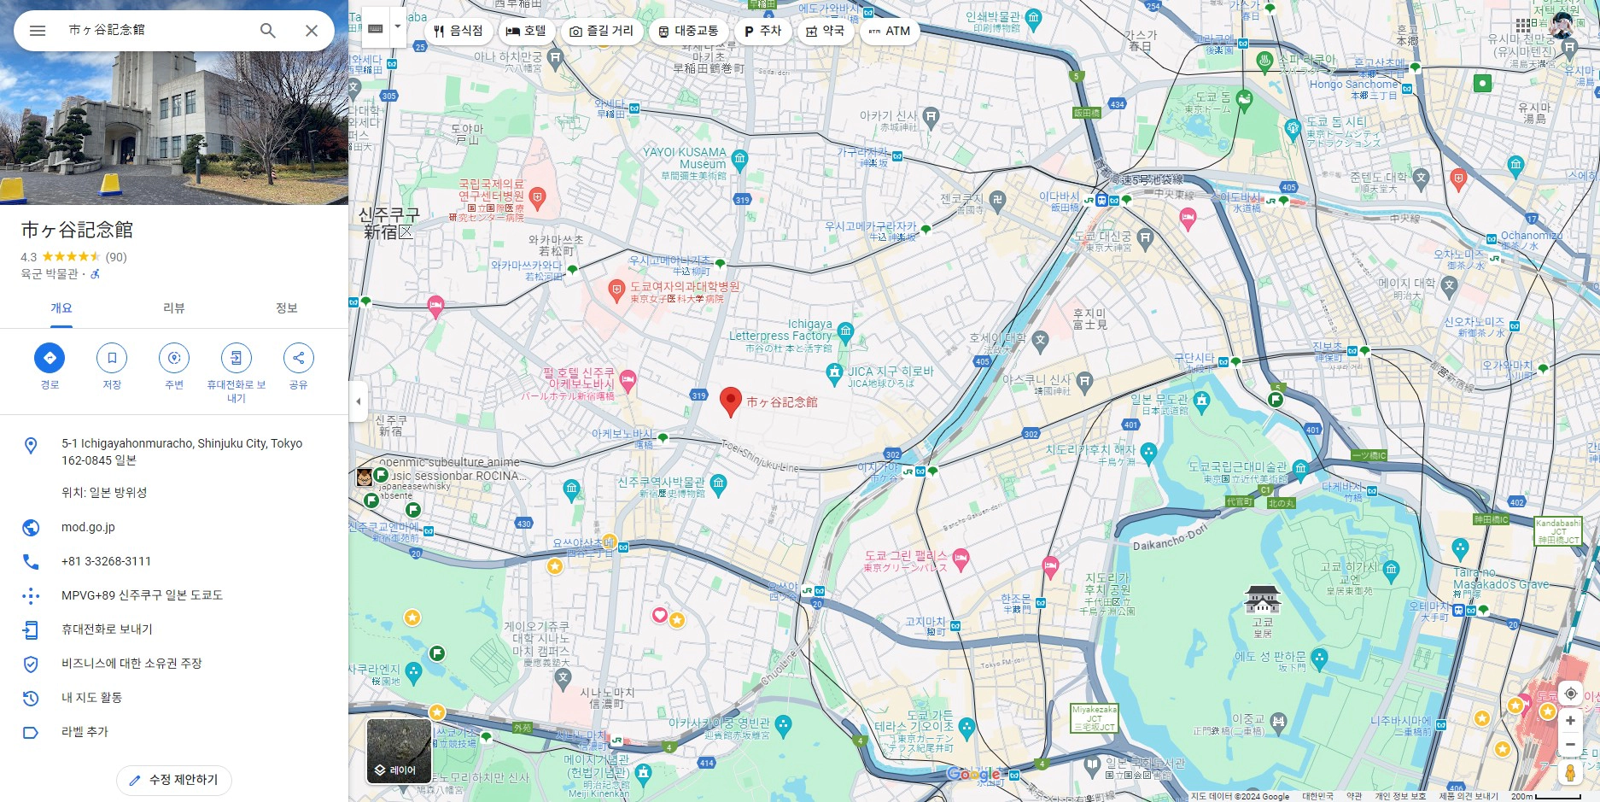Screen dimensions: 1600x802
Task: Click the my-location target button
Action: [1570, 694]
